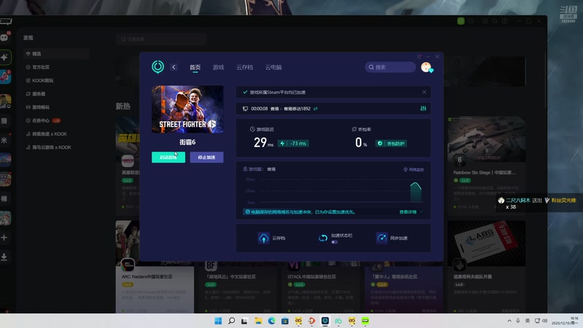Open KOOK server icon labeled 米

[x=4, y=140]
